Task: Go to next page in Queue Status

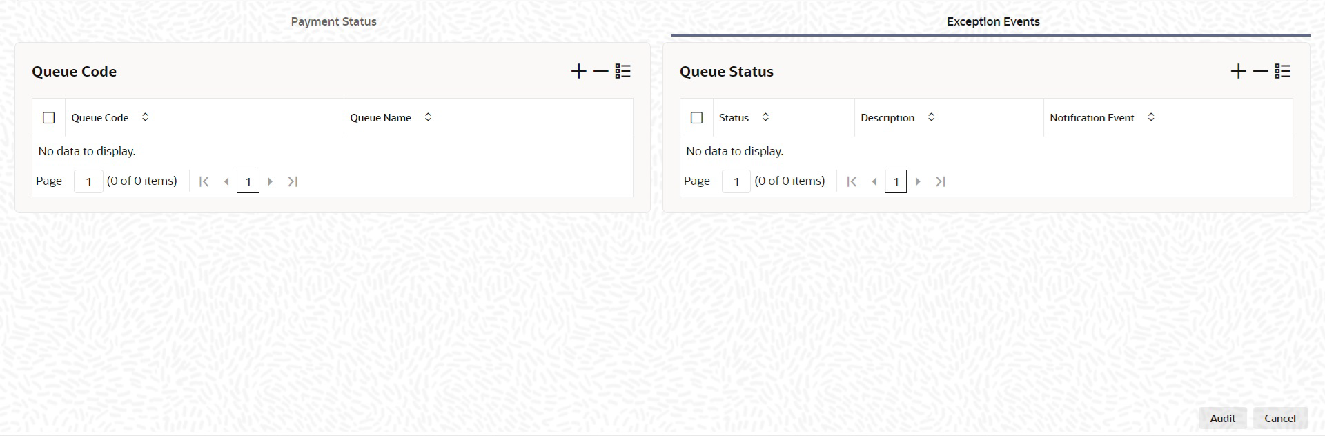Action: 918,181
